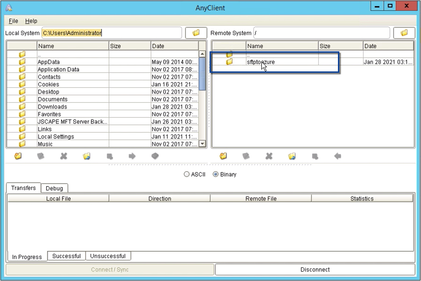Click the Disconnect button

tap(315, 269)
